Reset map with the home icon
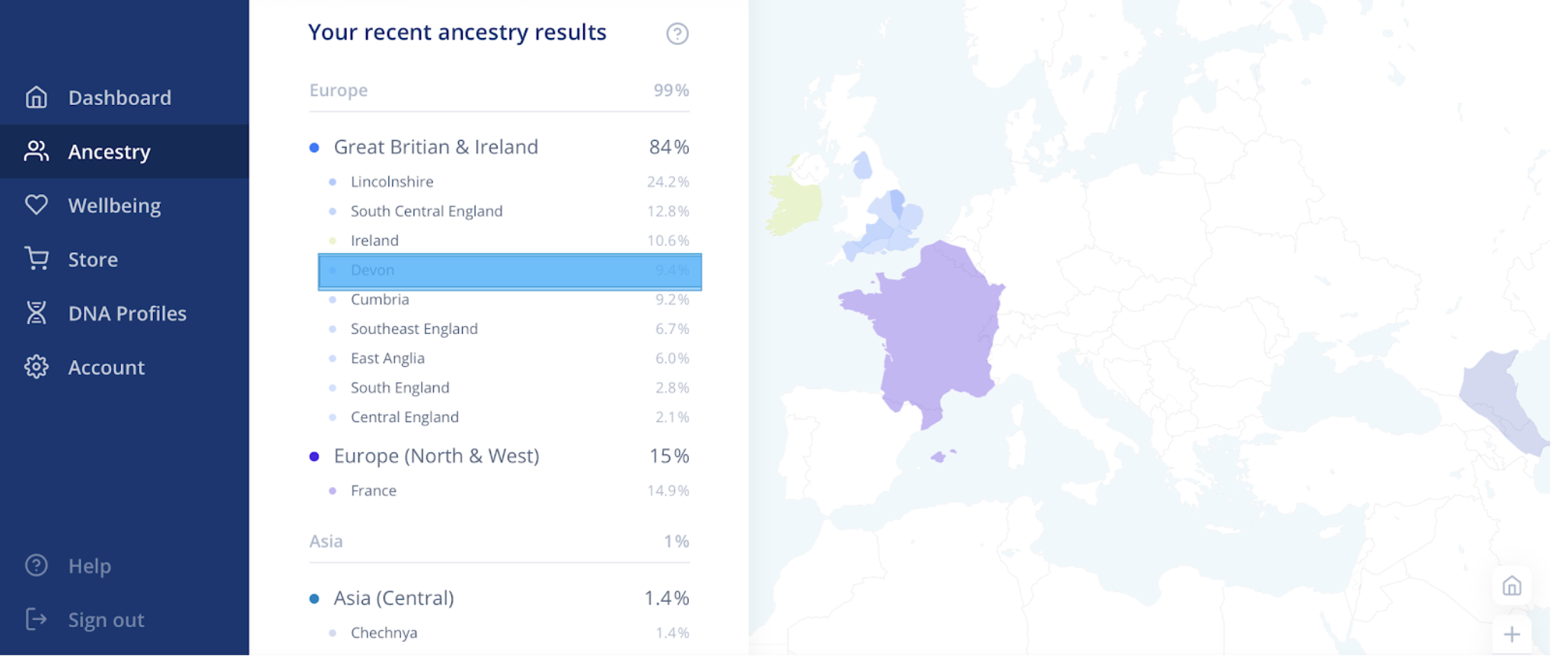1551x656 pixels. (x=1511, y=585)
